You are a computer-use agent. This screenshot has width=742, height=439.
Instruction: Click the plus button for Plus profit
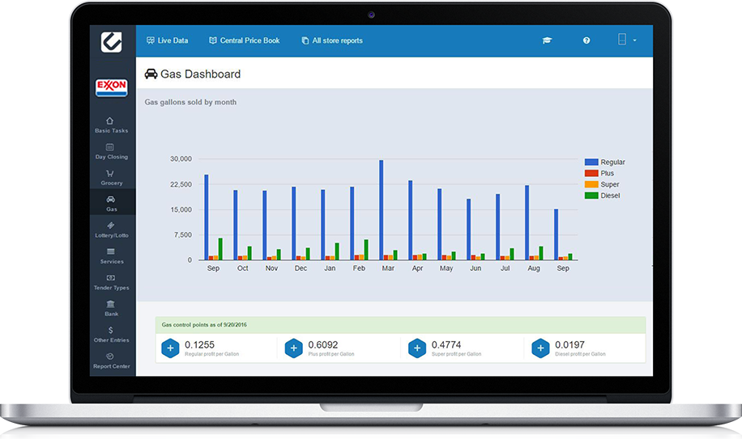click(x=293, y=348)
